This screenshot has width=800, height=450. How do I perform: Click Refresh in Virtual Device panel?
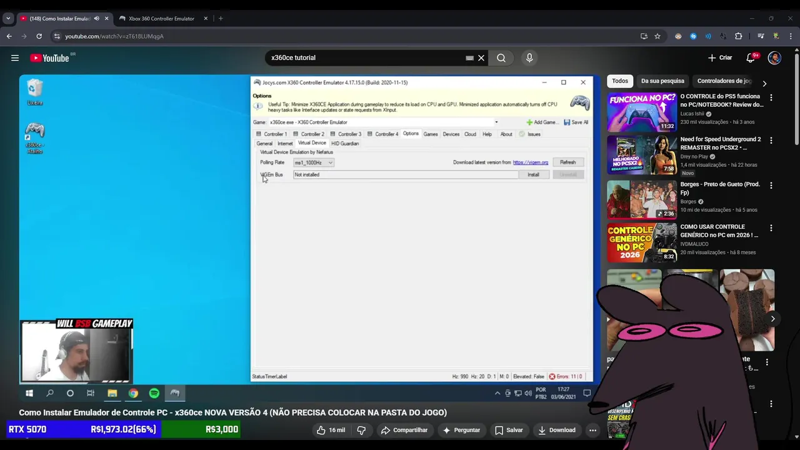pyautogui.click(x=567, y=162)
